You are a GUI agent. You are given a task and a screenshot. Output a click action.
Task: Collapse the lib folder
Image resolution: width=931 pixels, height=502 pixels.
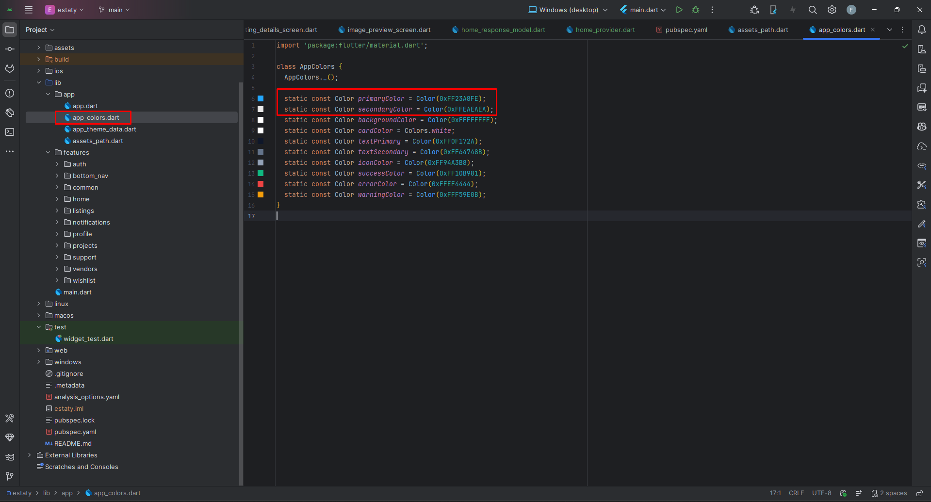click(39, 82)
